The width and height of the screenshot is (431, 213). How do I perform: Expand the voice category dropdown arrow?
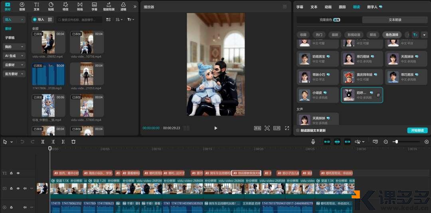[x=424, y=35]
